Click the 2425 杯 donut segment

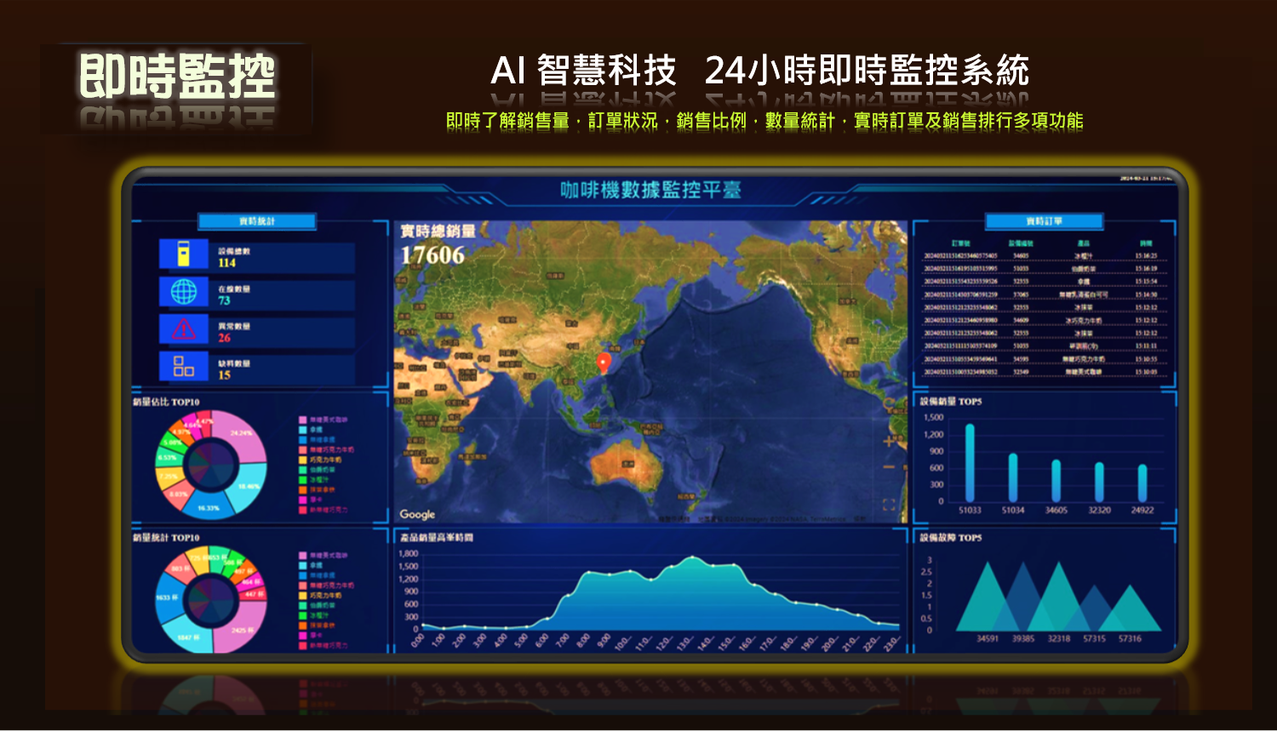coord(240,631)
